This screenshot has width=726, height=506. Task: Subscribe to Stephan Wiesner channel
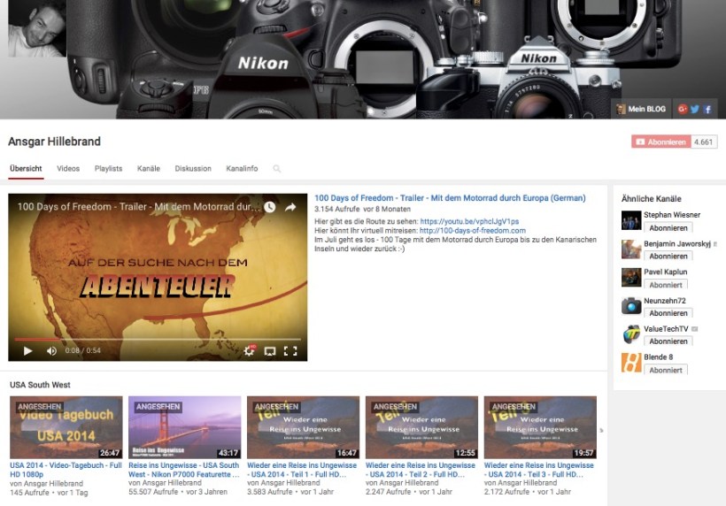[x=668, y=227]
